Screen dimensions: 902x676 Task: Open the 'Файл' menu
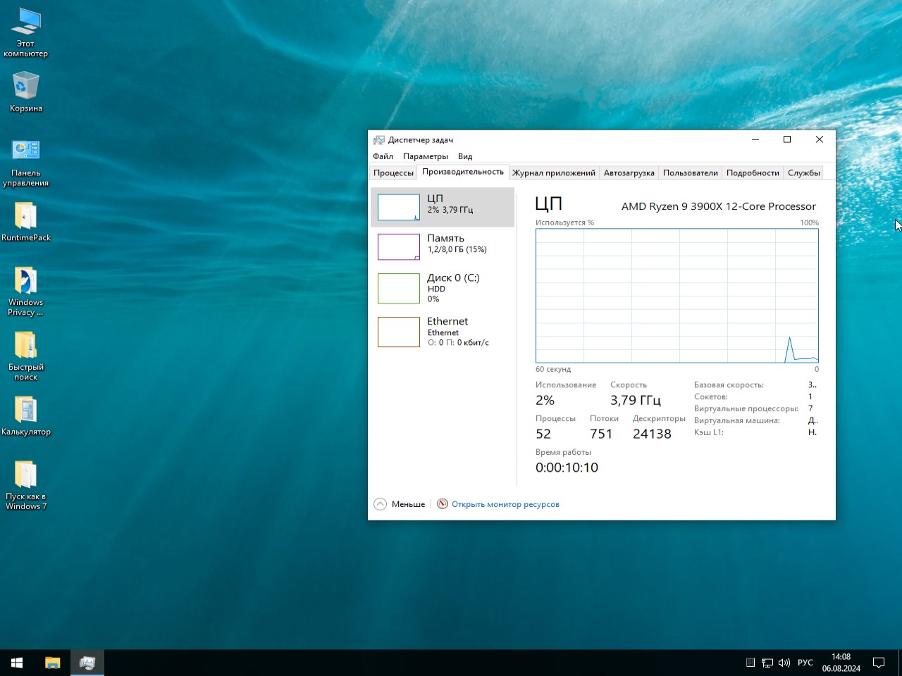[x=383, y=156]
